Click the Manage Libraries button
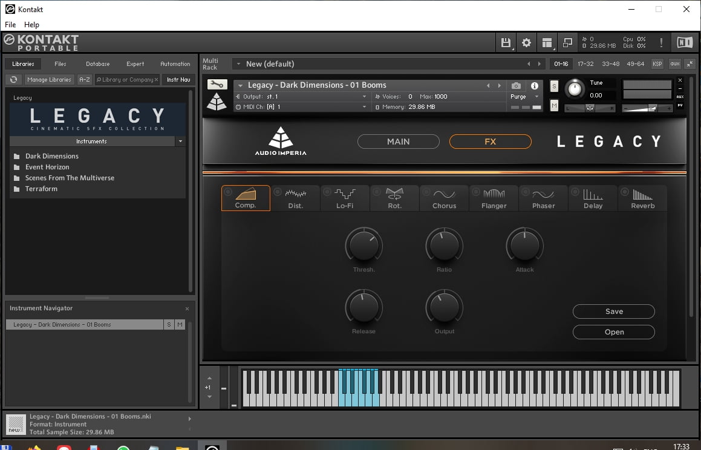This screenshot has height=450, width=701. 49,79
